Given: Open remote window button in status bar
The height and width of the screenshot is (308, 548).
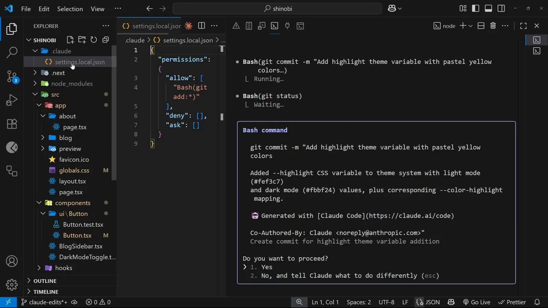Looking at the screenshot, I should tap(8, 302).
